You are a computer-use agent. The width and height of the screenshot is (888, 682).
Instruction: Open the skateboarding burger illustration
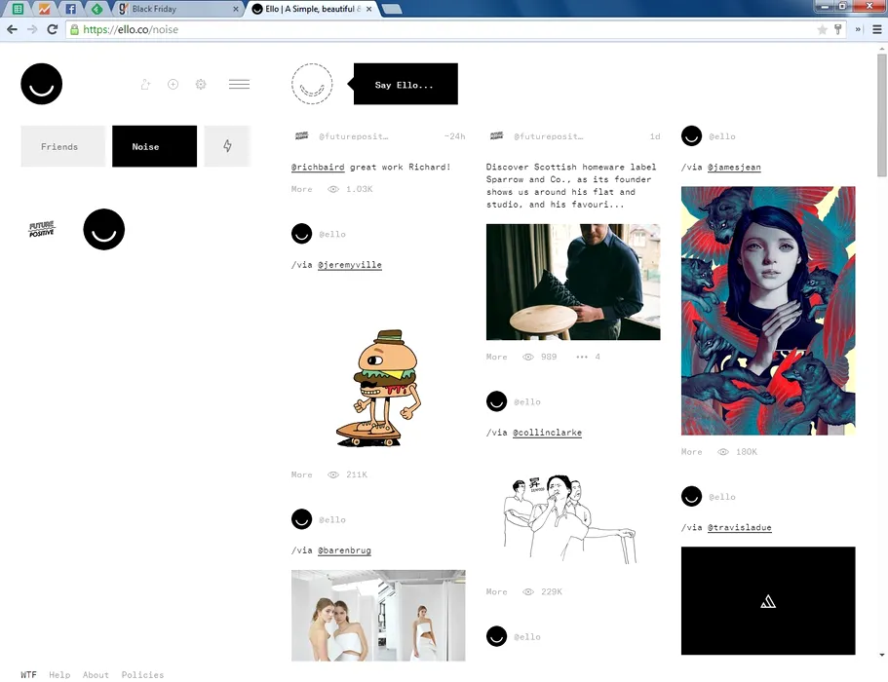[x=378, y=389]
